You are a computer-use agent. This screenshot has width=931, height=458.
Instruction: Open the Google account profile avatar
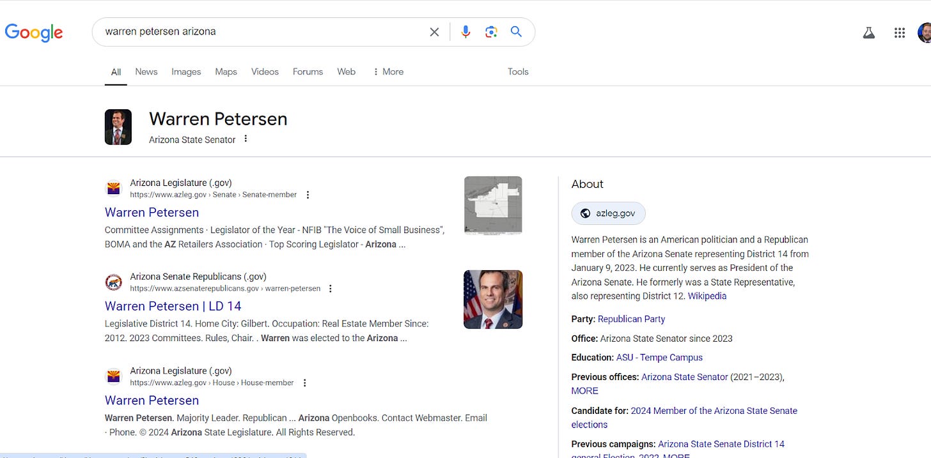pyautogui.click(x=925, y=33)
